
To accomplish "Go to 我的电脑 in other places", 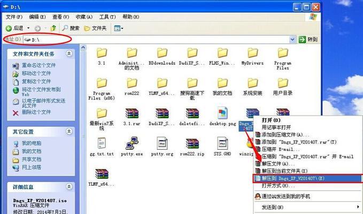I will pyautogui.click(x=31, y=143).
